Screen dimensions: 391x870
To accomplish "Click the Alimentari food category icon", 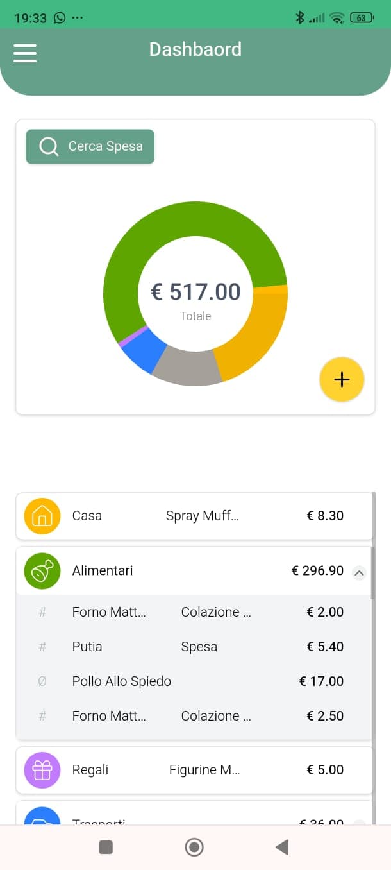I will point(42,570).
